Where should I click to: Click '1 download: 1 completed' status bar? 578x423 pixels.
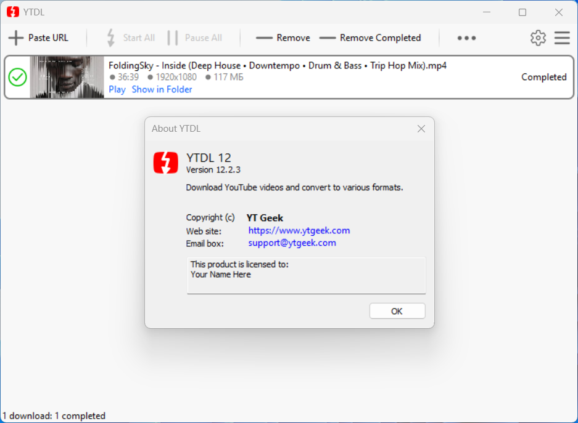point(54,416)
